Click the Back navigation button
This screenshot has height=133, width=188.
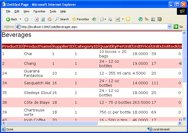(12, 19)
